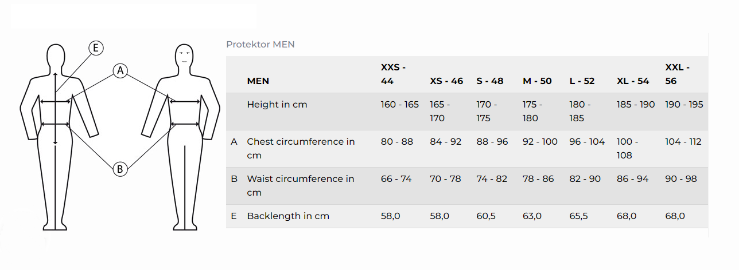Image resolution: width=739 pixels, height=270 pixels.
Task: Select the Backlength in cm label
Action: 288,216
